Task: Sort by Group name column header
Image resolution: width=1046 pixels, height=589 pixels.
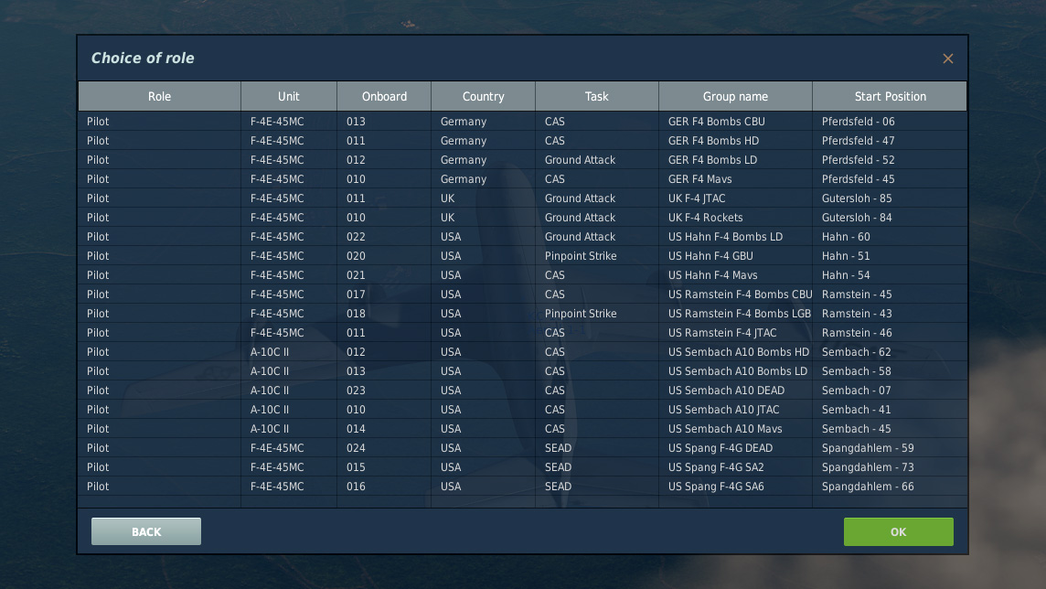Action: (x=735, y=96)
